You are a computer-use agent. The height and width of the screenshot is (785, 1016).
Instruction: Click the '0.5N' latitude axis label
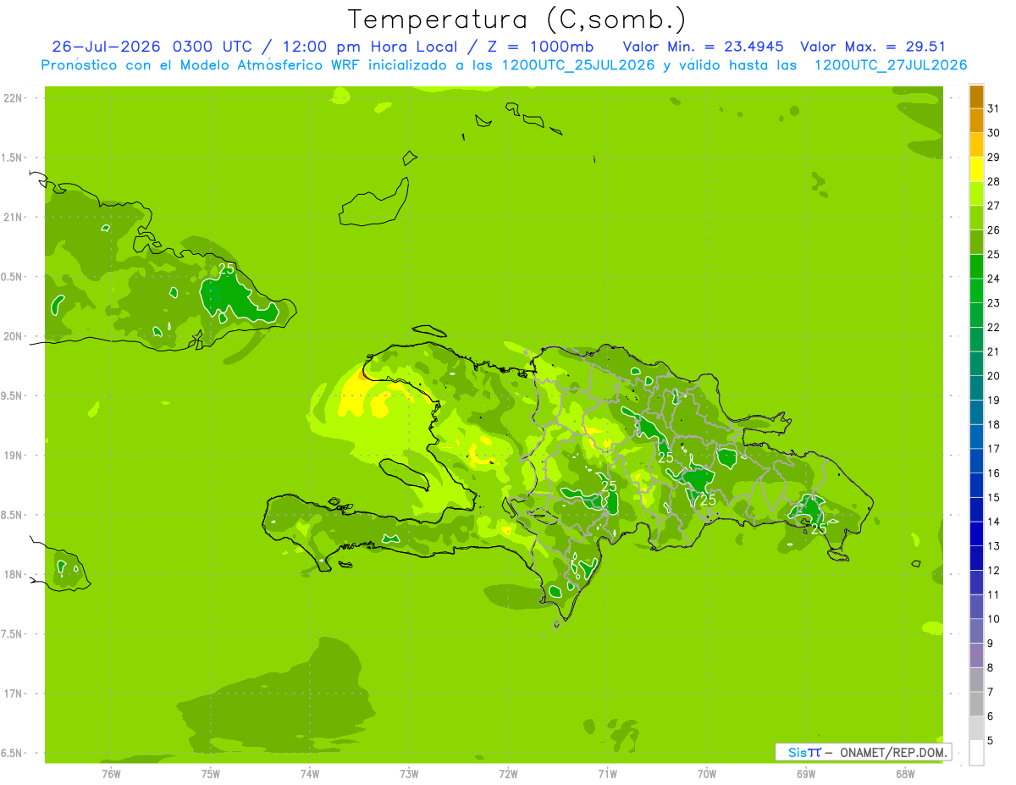pyautogui.click(x=13, y=277)
